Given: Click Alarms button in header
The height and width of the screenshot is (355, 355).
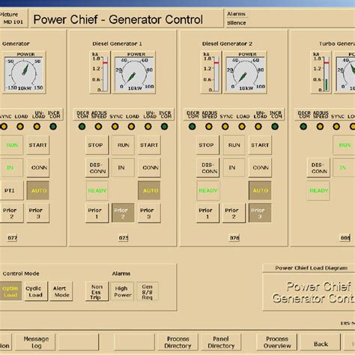Looking at the screenshot, I should [x=237, y=14].
